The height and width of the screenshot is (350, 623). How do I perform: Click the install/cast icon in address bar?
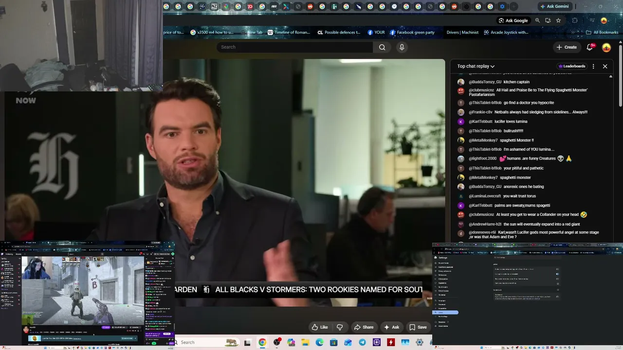(548, 20)
